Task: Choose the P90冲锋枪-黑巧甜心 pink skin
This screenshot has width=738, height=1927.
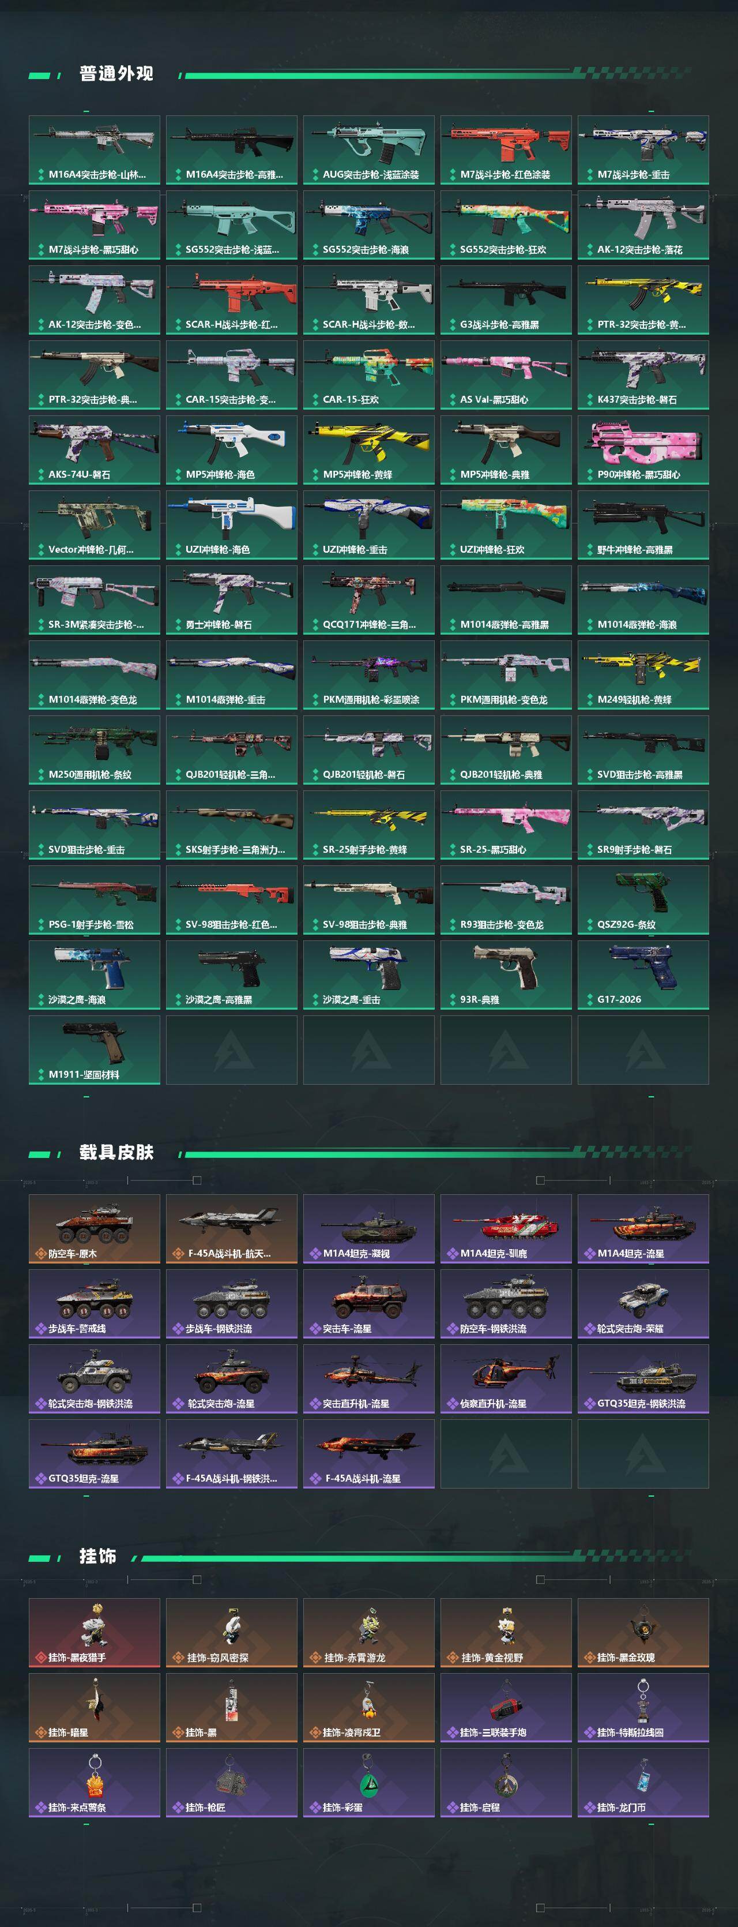Action: [643, 449]
